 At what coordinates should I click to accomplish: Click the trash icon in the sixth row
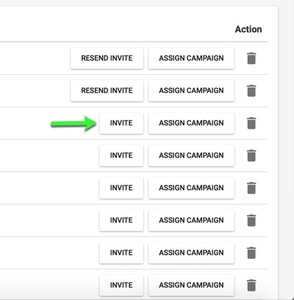pyautogui.click(x=252, y=221)
